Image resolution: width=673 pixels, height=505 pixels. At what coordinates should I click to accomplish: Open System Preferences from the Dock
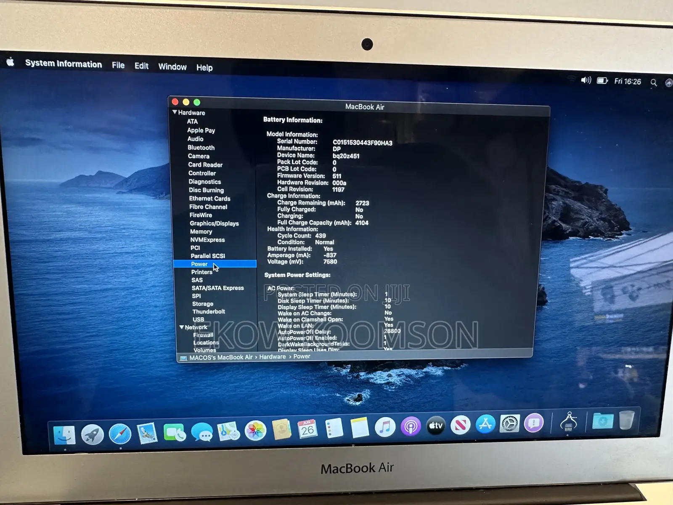(510, 423)
